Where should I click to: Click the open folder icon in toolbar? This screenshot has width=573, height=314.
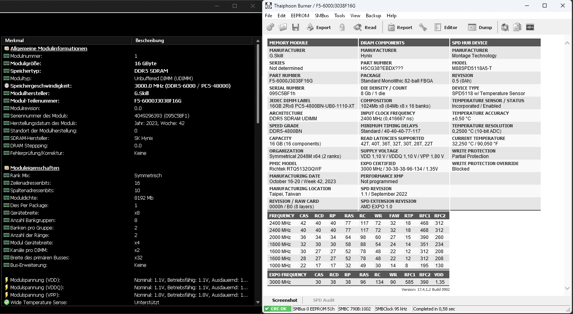point(283,27)
